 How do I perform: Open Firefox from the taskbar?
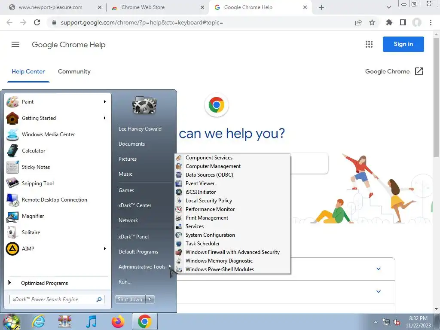(x=118, y=322)
